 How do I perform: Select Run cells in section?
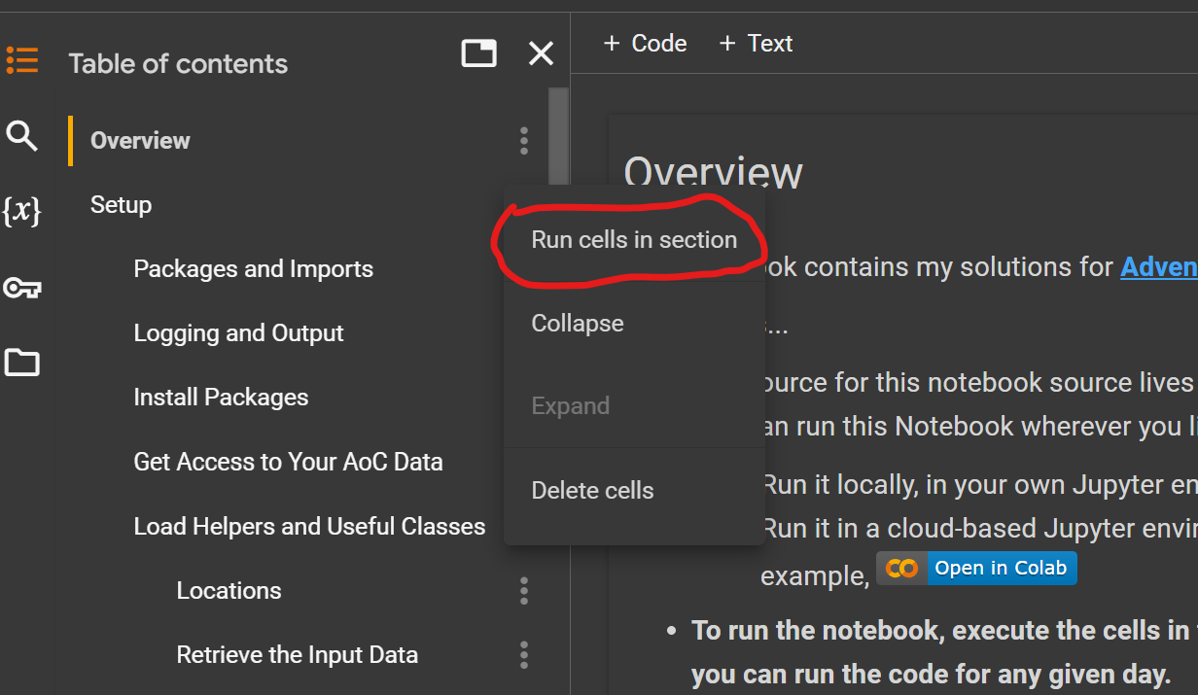coord(634,240)
